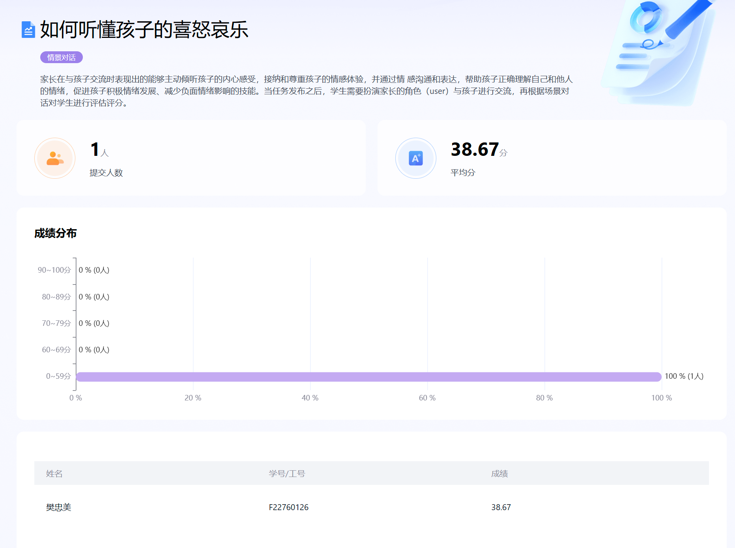
Task: Click the page title 如何听懂孩子的喜怒哀乐
Action: (x=144, y=30)
